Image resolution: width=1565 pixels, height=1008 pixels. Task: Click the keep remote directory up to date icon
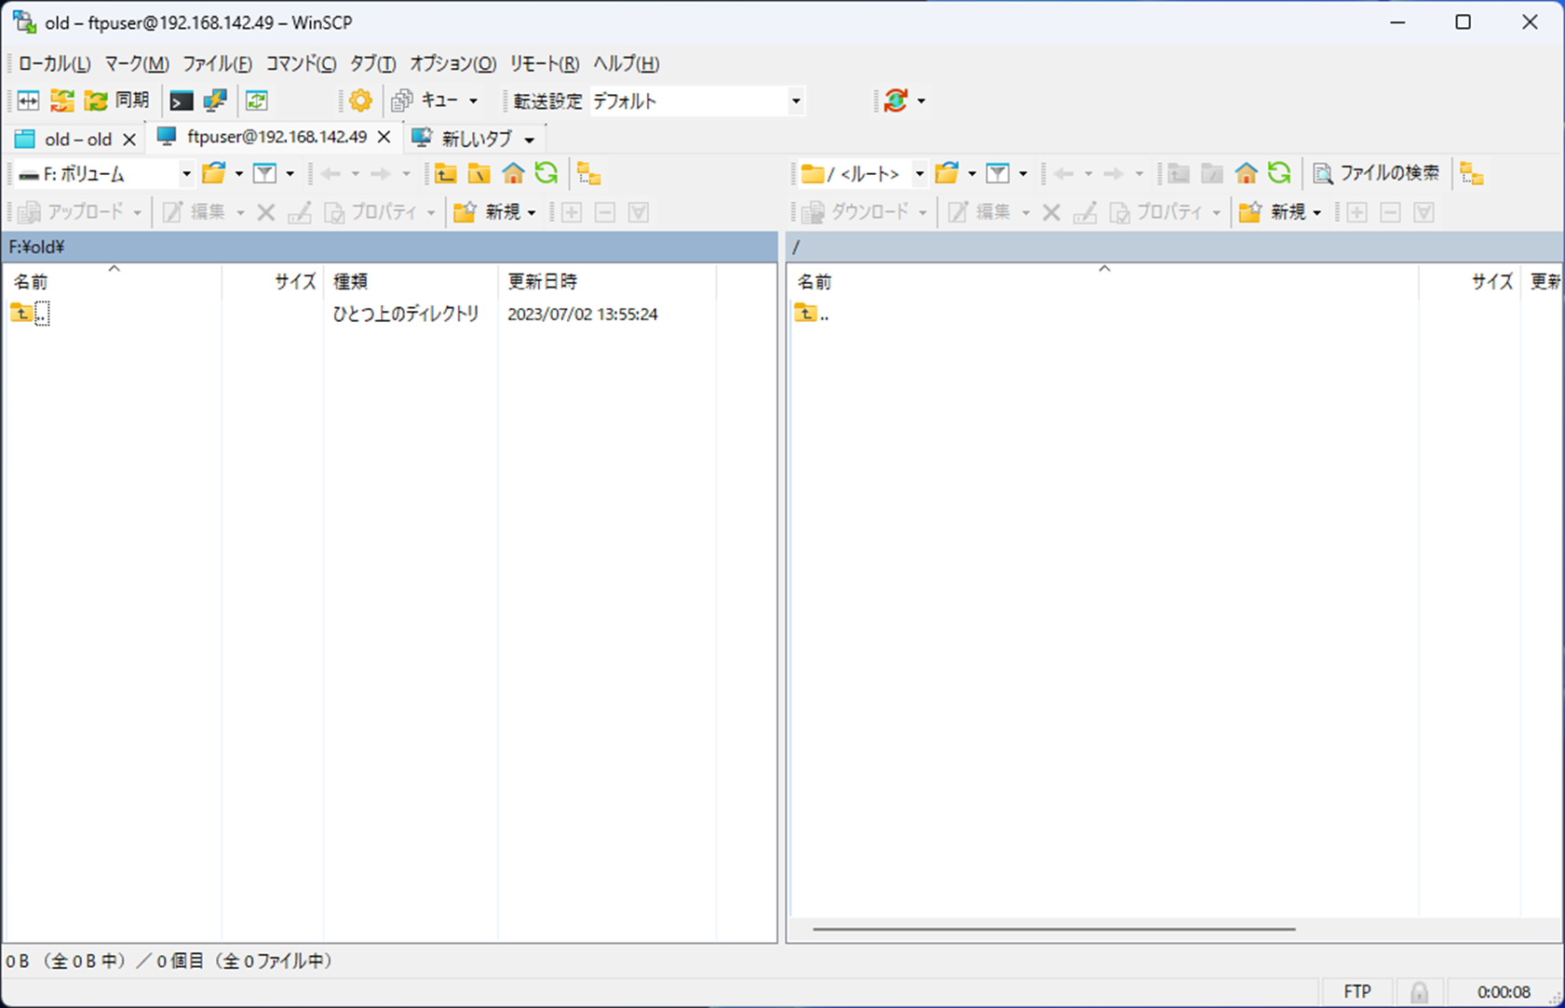pyautogui.click(x=257, y=101)
